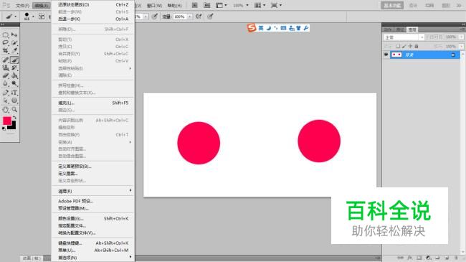Select the Crop tool
This screenshot has width=466, height=262.
click(5, 51)
